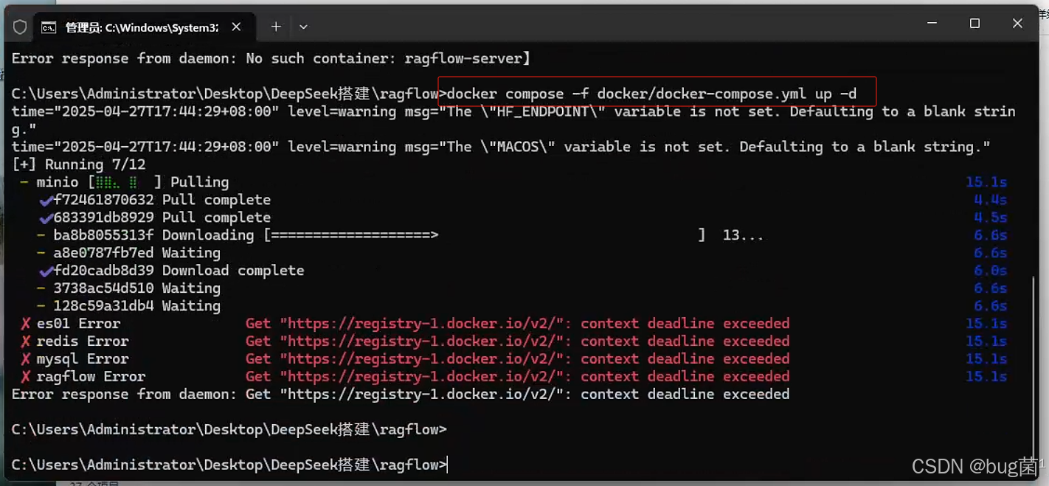The image size is (1049, 486).
Task: Click the administrator shield icon in the title bar
Action: click(x=20, y=27)
